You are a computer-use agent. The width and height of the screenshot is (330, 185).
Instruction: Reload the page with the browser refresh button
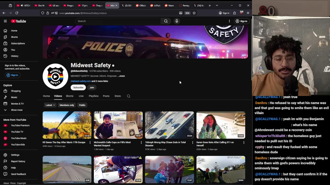tap(17, 13)
